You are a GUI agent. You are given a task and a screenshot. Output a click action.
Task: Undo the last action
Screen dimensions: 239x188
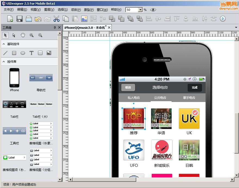[38, 19]
